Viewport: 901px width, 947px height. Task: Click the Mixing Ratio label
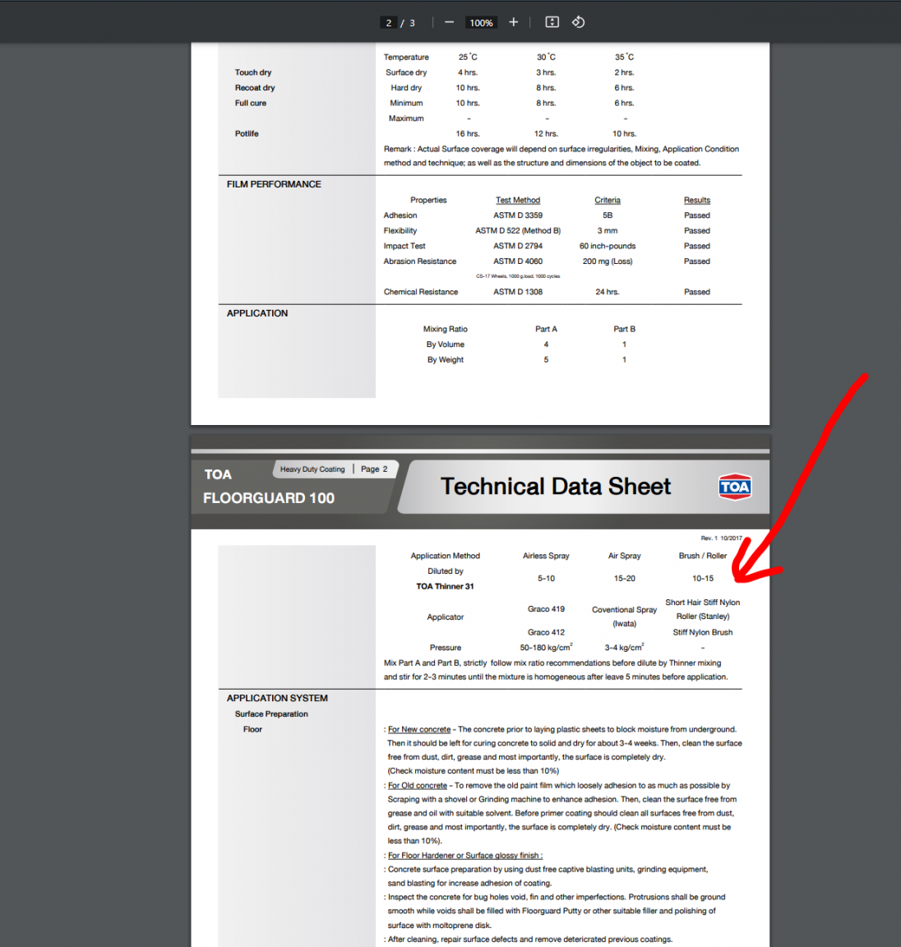445,329
